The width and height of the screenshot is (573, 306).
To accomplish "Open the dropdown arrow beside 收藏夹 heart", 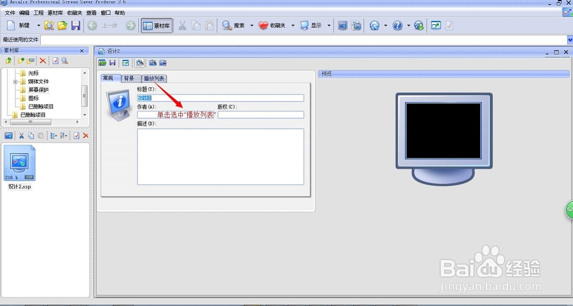I will 293,26.
